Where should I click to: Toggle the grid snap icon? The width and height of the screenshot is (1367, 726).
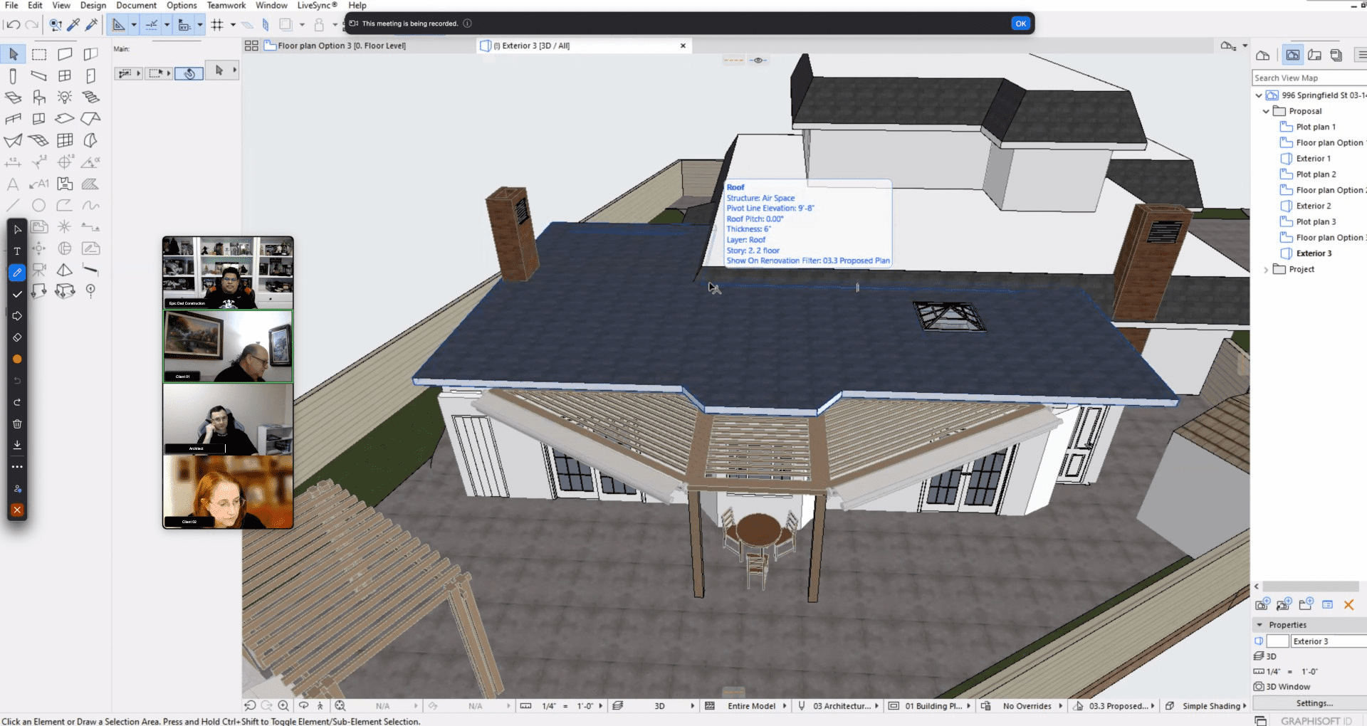point(217,25)
